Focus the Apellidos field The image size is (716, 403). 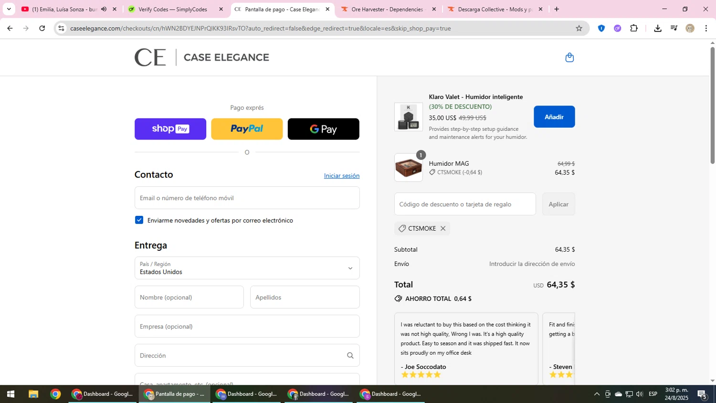(305, 297)
